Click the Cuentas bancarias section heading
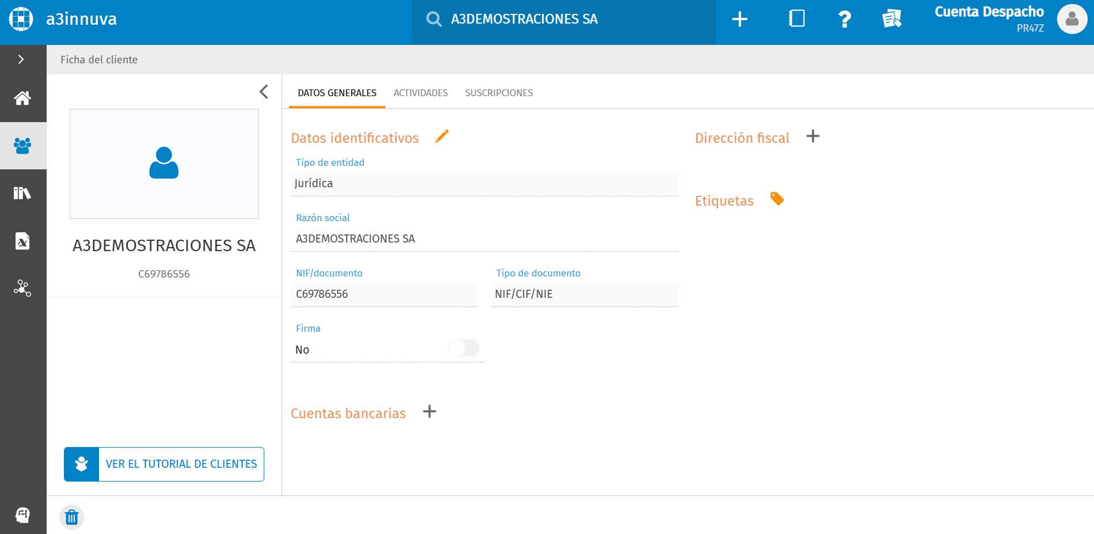1094x534 pixels. 348,414
